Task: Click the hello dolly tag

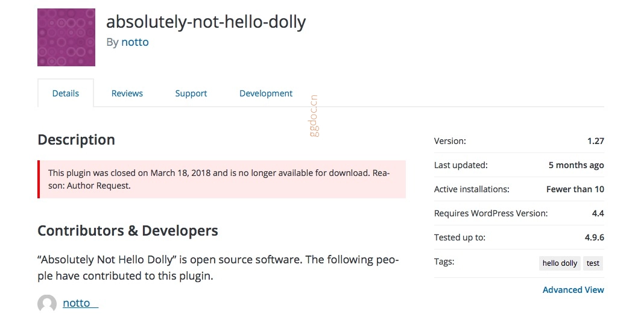Action: [560, 263]
